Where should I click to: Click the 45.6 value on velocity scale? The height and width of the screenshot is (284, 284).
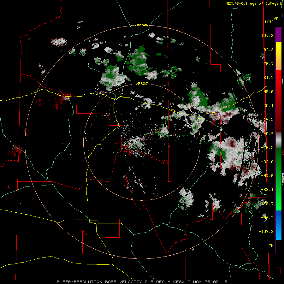point(269,92)
